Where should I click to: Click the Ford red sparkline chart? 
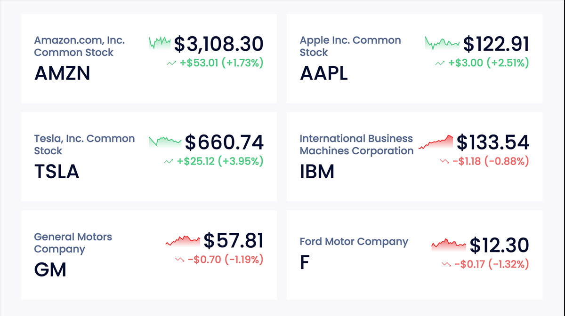click(x=448, y=245)
